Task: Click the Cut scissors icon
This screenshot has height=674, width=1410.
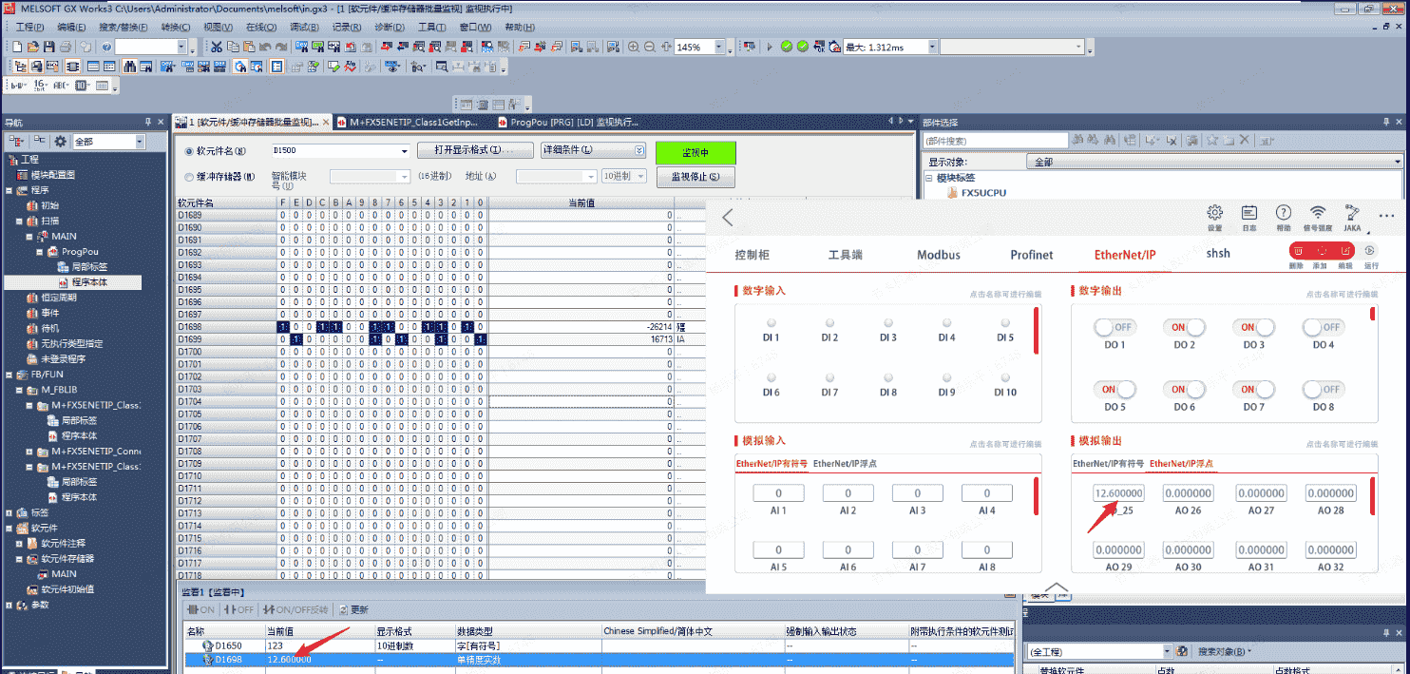Action: coord(217,47)
